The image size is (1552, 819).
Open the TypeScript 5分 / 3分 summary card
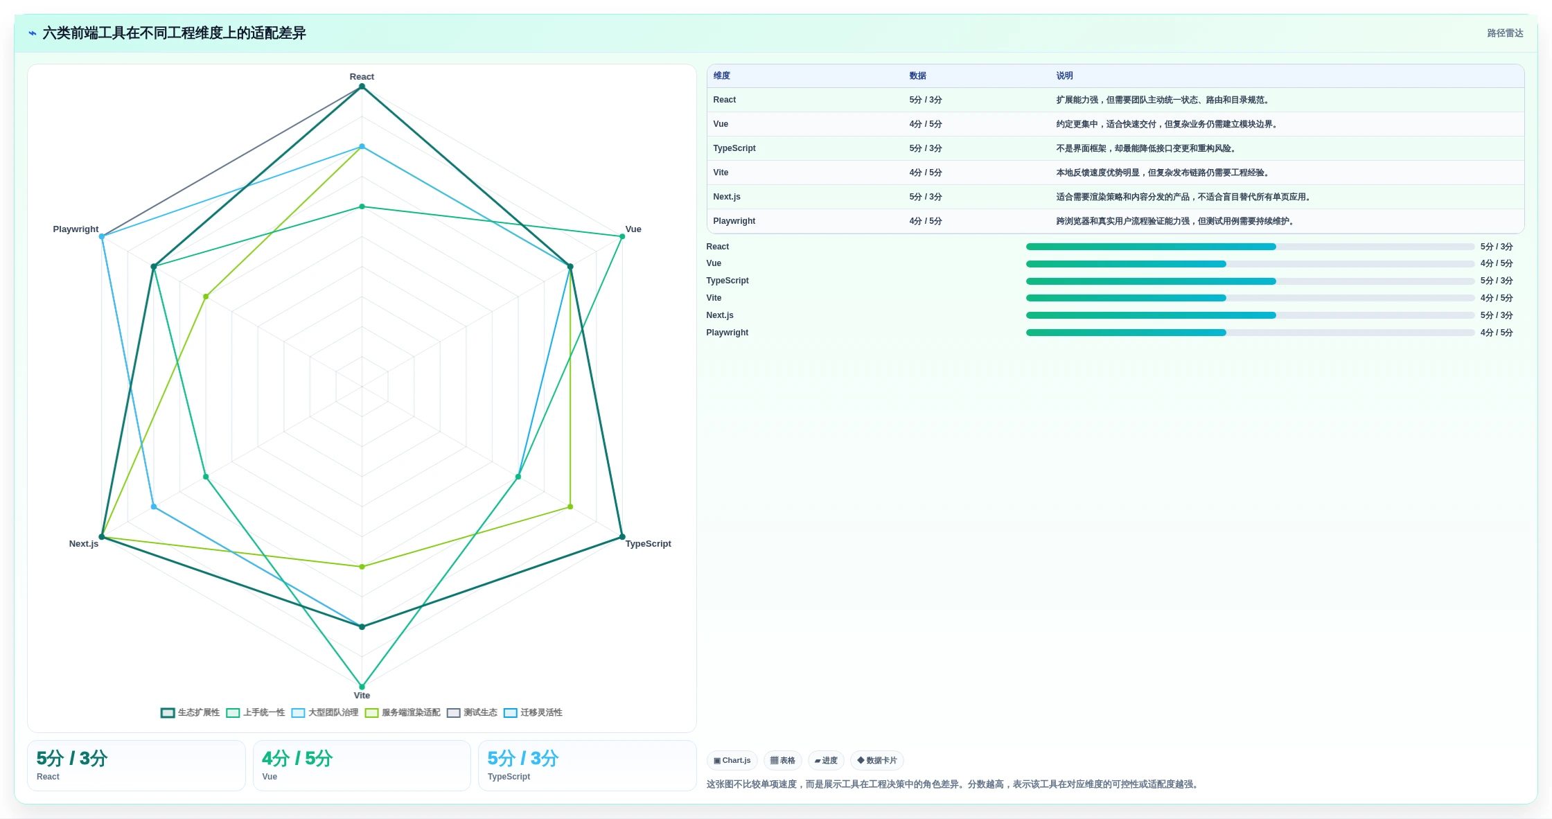[588, 766]
